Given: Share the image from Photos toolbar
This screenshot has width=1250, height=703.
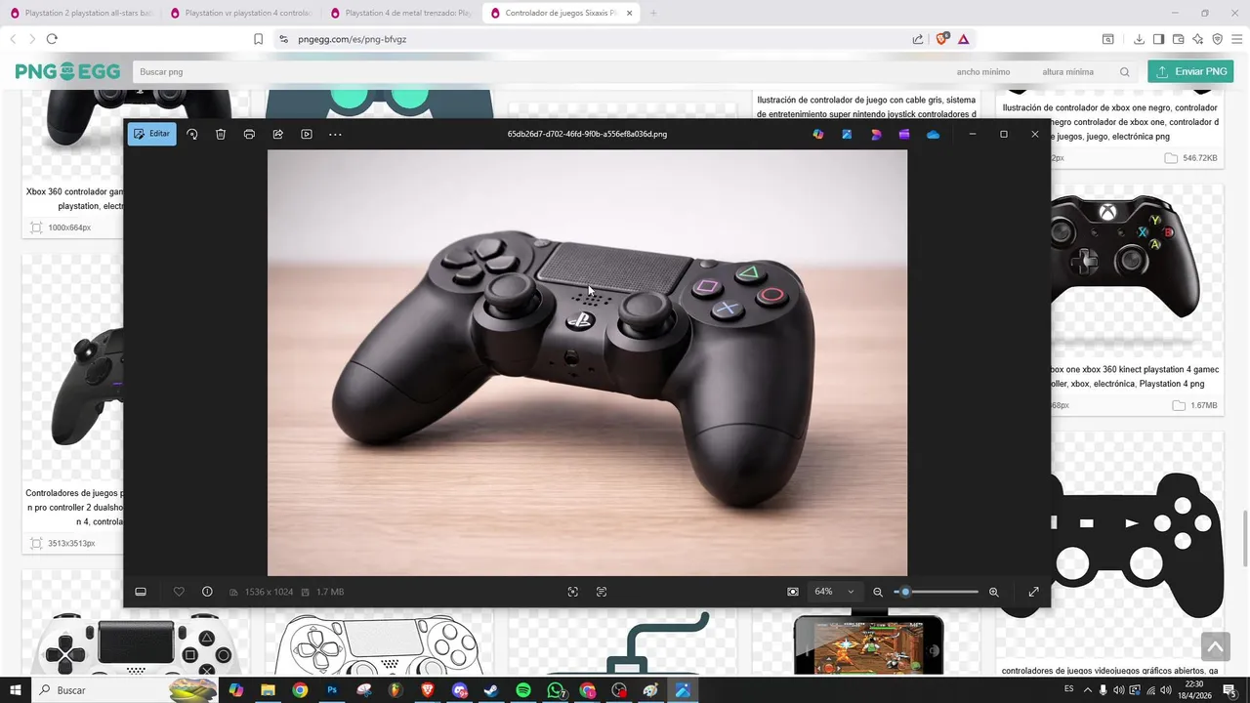Looking at the screenshot, I should click(x=277, y=134).
